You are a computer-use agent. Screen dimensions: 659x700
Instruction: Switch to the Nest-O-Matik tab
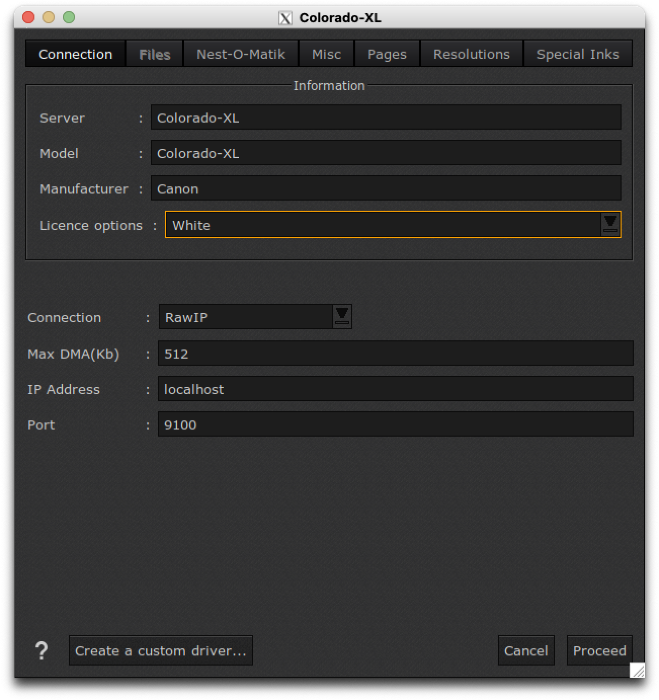click(240, 54)
